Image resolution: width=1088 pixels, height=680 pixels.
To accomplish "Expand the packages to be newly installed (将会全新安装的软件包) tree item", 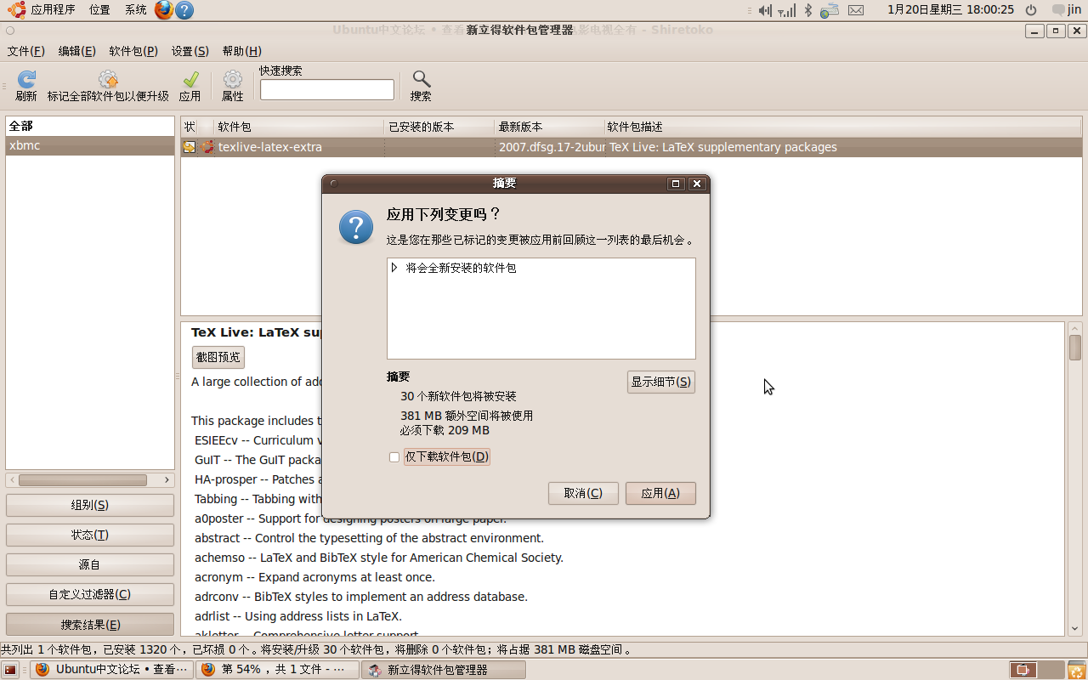I will pyautogui.click(x=394, y=268).
